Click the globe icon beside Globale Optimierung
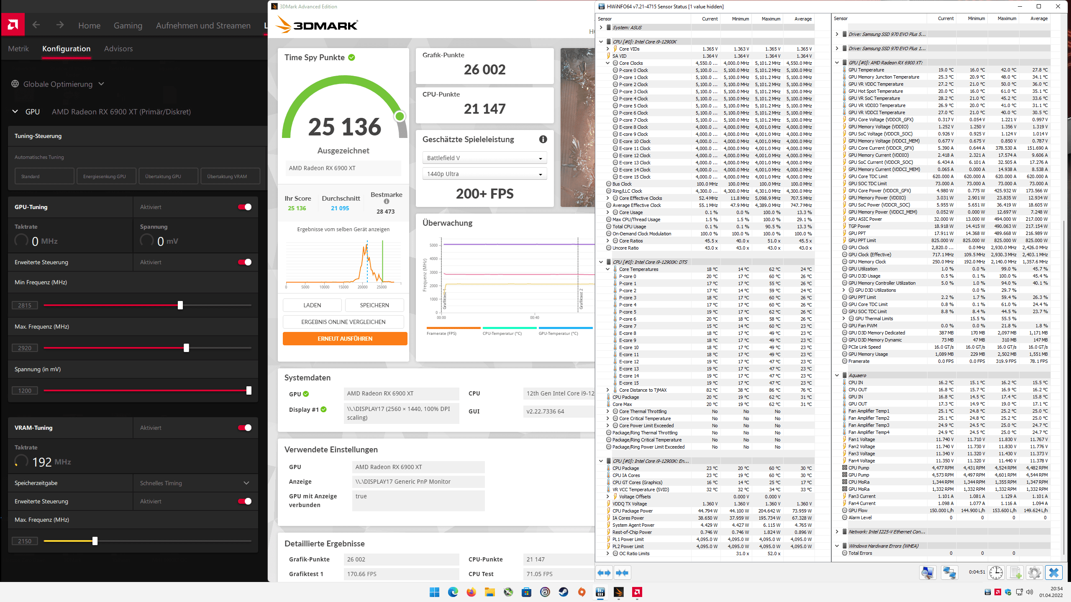This screenshot has width=1071, height=602. tap(15, 84)
